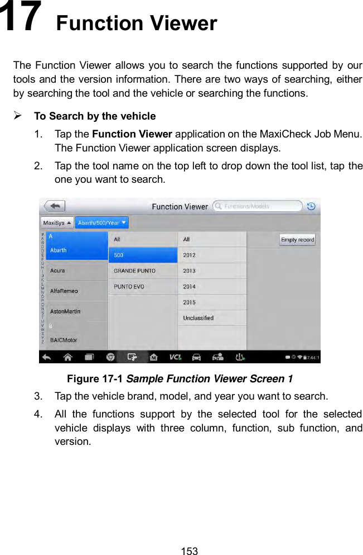The height and width of the screenshot is (555, 363).
Task: Select the BAICMotor brand
Action: tap(76, 340)
